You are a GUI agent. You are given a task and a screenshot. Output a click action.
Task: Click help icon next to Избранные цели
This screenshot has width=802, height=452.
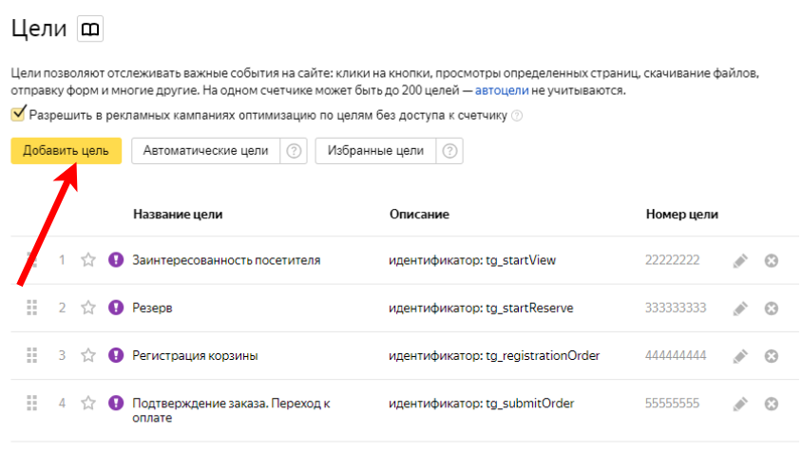point(449,150)
